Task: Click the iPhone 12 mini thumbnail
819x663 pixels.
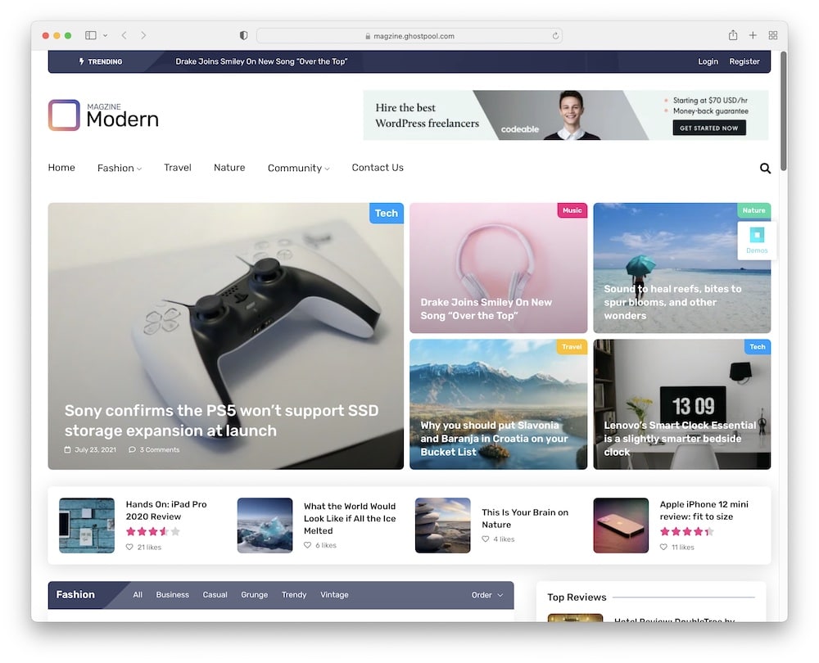Action: pyautogui.click(x=621, y=525)
